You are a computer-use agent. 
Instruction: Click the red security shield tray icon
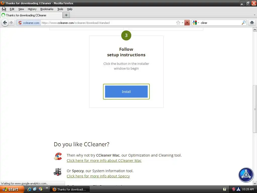(x=234, y=189)
